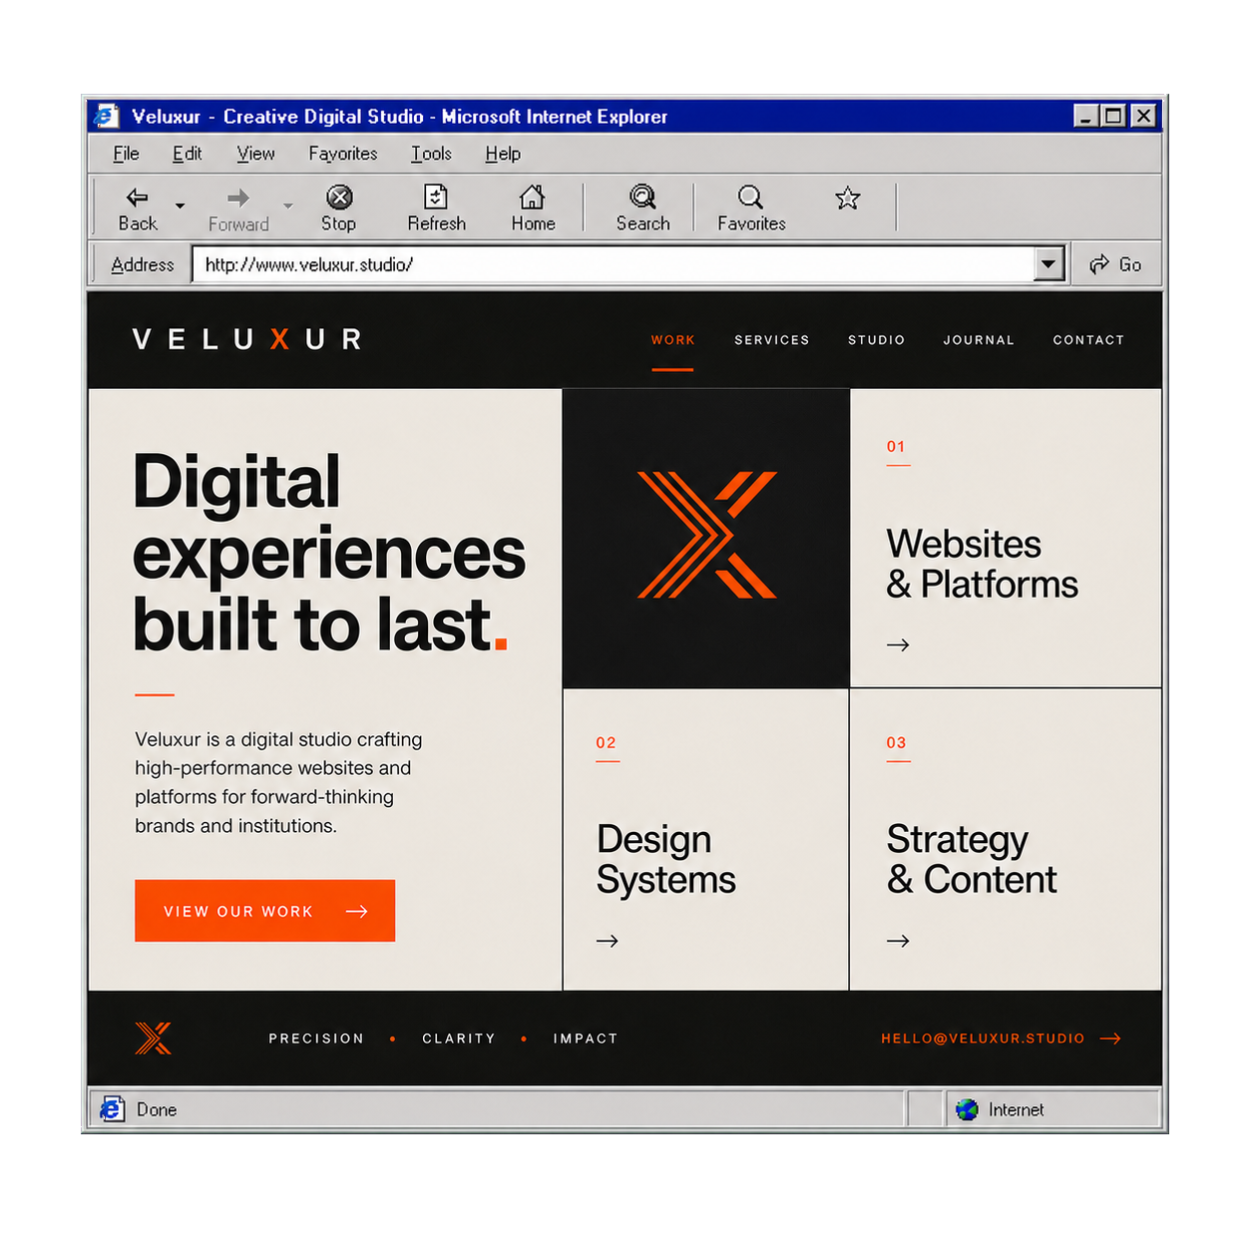Maximize the Internet Explorer window
This screenshot has height=1251, width=1251.
pos(1112,116)
